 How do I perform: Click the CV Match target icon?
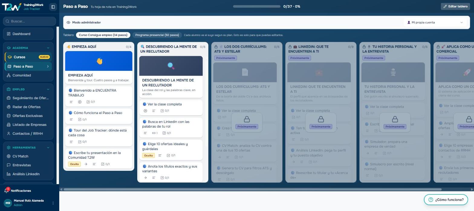pos(9,156)
